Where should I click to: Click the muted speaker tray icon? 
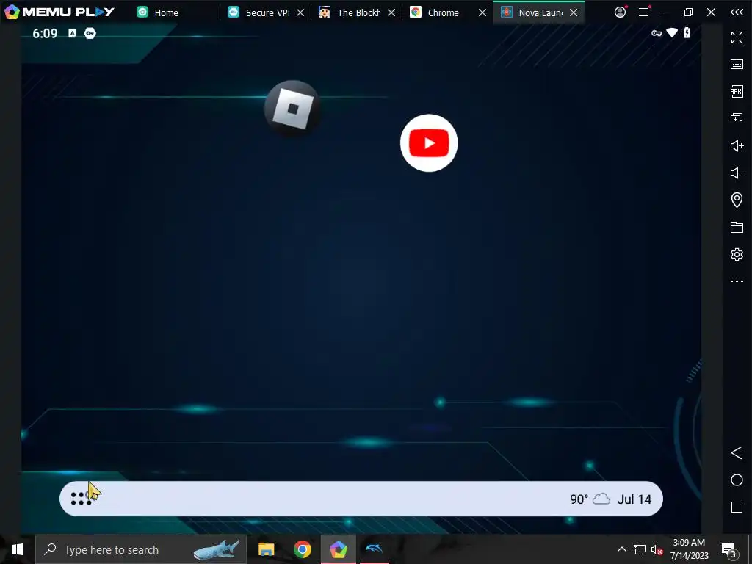coord(657,549)
